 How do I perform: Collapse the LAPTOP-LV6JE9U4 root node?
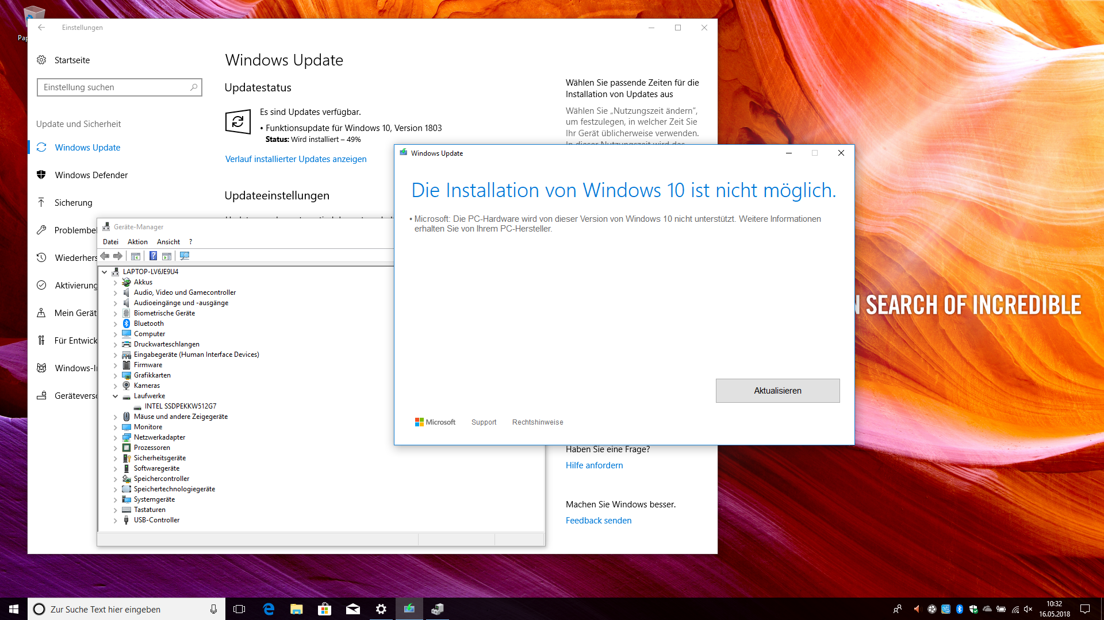(x=104, y=272)
